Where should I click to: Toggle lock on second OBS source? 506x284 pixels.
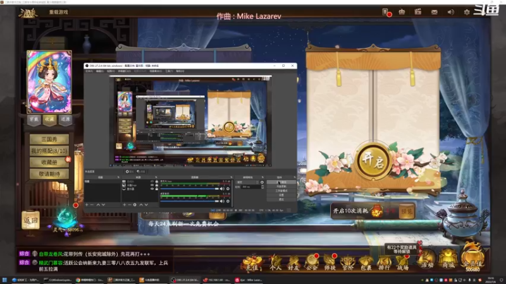[157, 185]
